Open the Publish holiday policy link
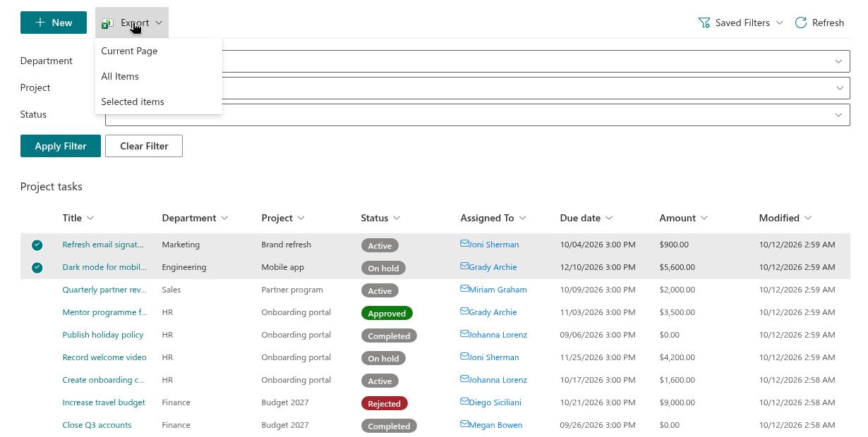The image size is (868, 437). click(x=103, y=335)
